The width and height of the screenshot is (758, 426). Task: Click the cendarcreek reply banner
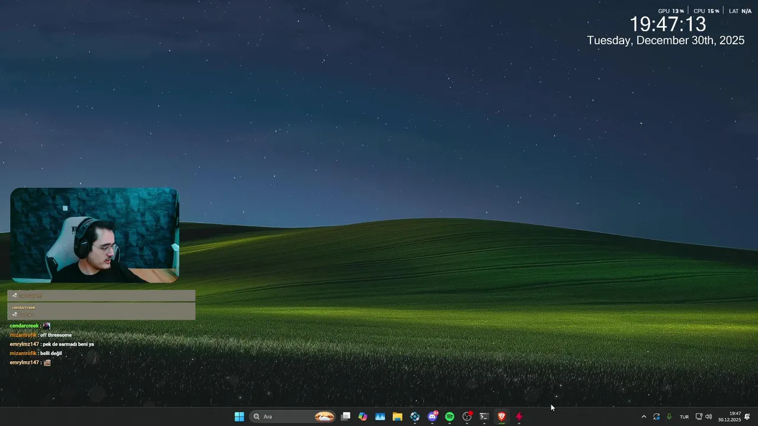coord(101,311)
